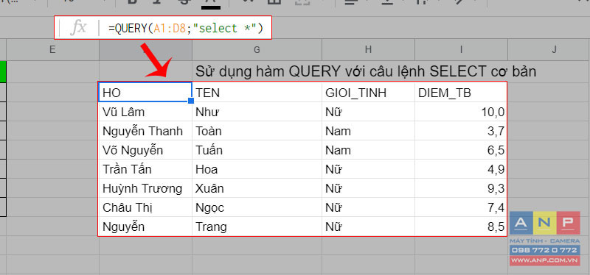Click the score cell 7,4

461,207
